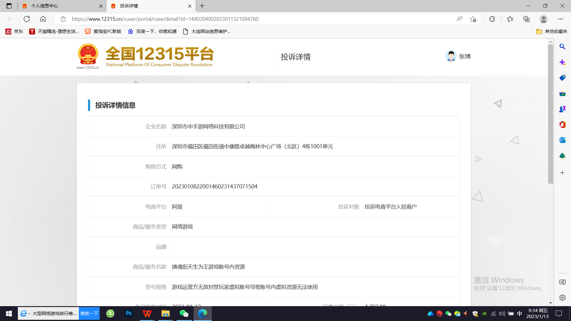
Task: View site info lock icon
Action: (63, 19)
